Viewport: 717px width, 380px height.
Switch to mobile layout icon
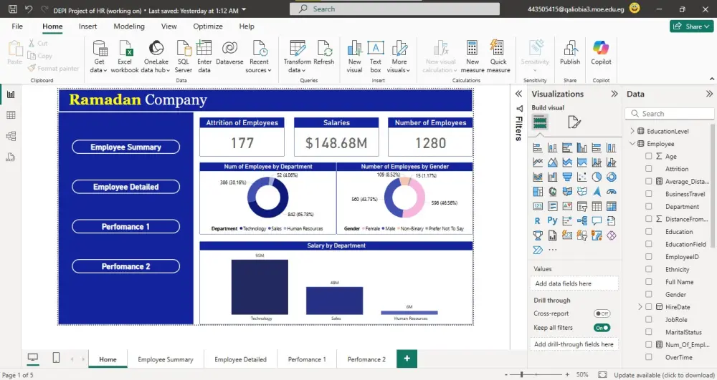56,358
